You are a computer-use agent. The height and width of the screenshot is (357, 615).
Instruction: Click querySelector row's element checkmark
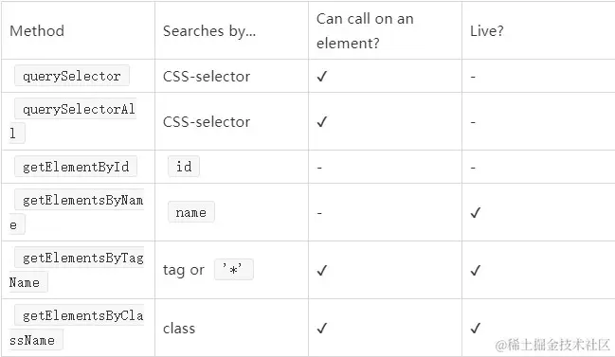[321, 77]
